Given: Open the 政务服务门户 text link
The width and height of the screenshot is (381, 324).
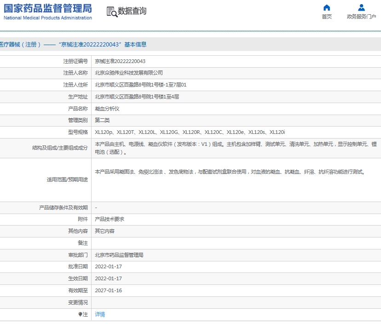Looking at the screenshot, I should tap(361, 17).
